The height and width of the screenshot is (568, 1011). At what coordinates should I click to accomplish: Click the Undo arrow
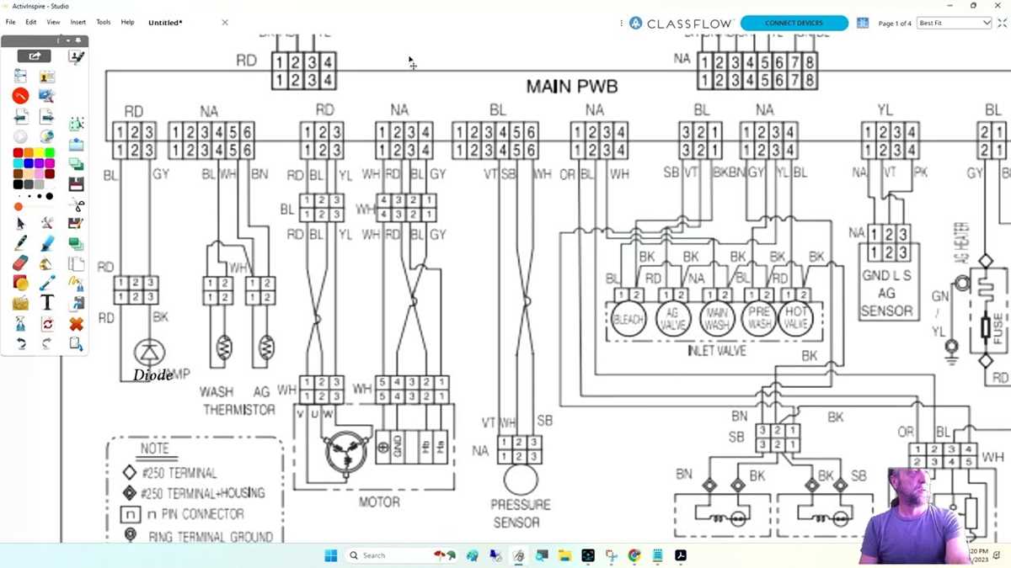21,343
